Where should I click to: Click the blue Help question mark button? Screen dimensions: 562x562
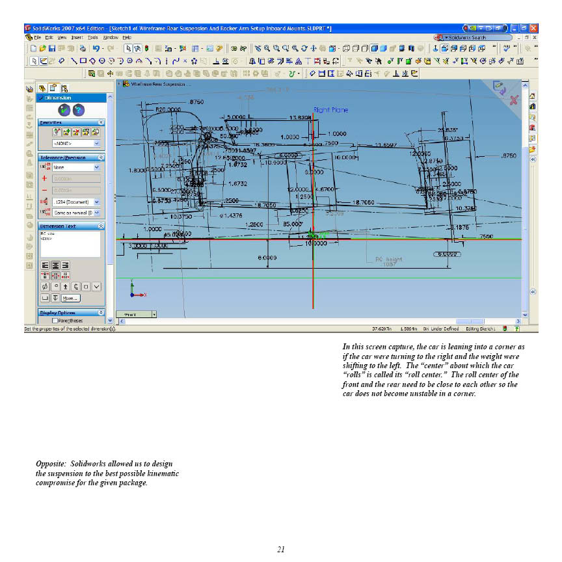[x=79, y=110]
